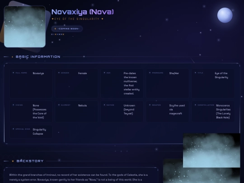Click the Backstory section heading
This screenshot has width=244, height=183.
pyautogui.click(x=30, y=161)
